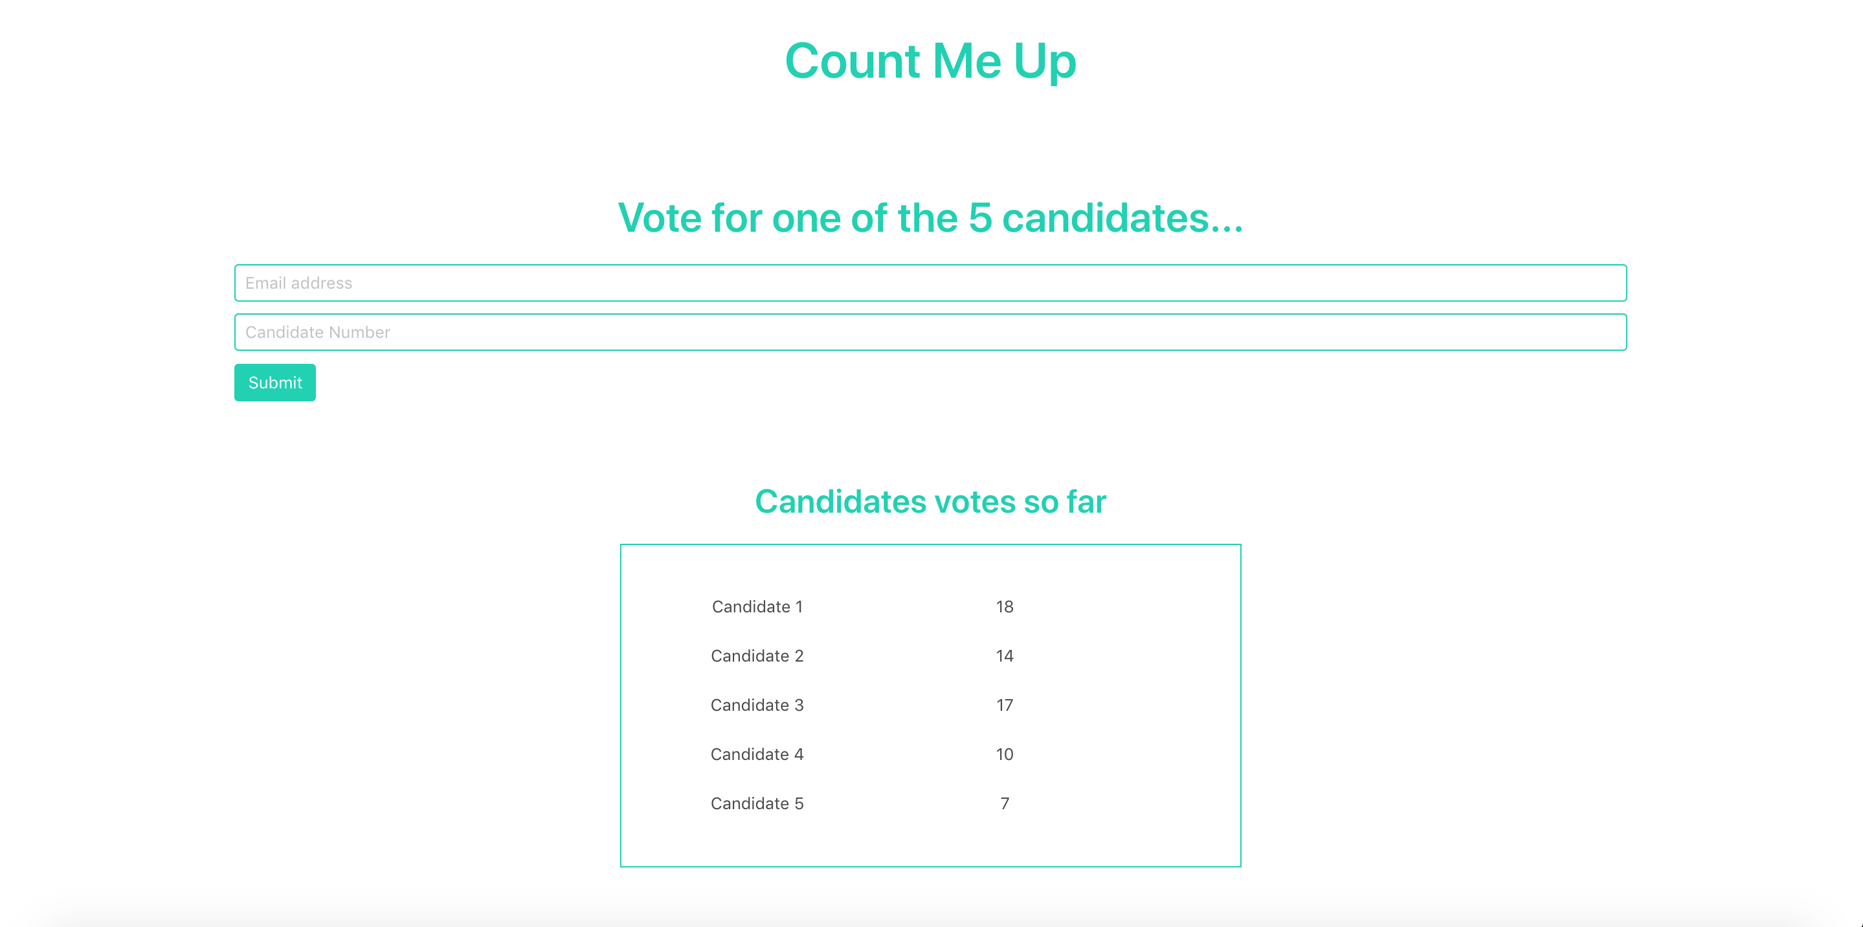Select the Candidate 4 label

pyautogui.click(x=757, y=754)
